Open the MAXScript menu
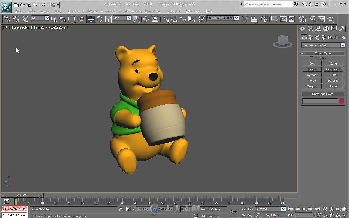Image resolution: width=349 pixels, height=218 pixels. pyautogui.click(x=193, y=11)
